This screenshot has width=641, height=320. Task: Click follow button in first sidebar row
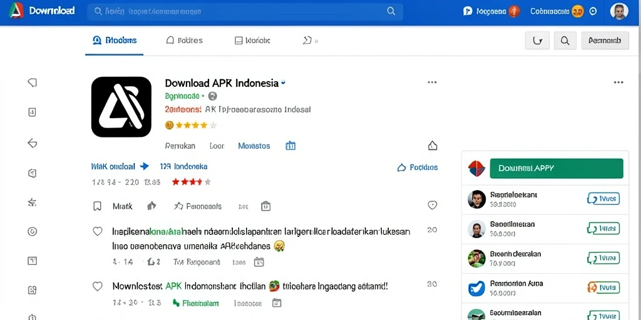603,199
